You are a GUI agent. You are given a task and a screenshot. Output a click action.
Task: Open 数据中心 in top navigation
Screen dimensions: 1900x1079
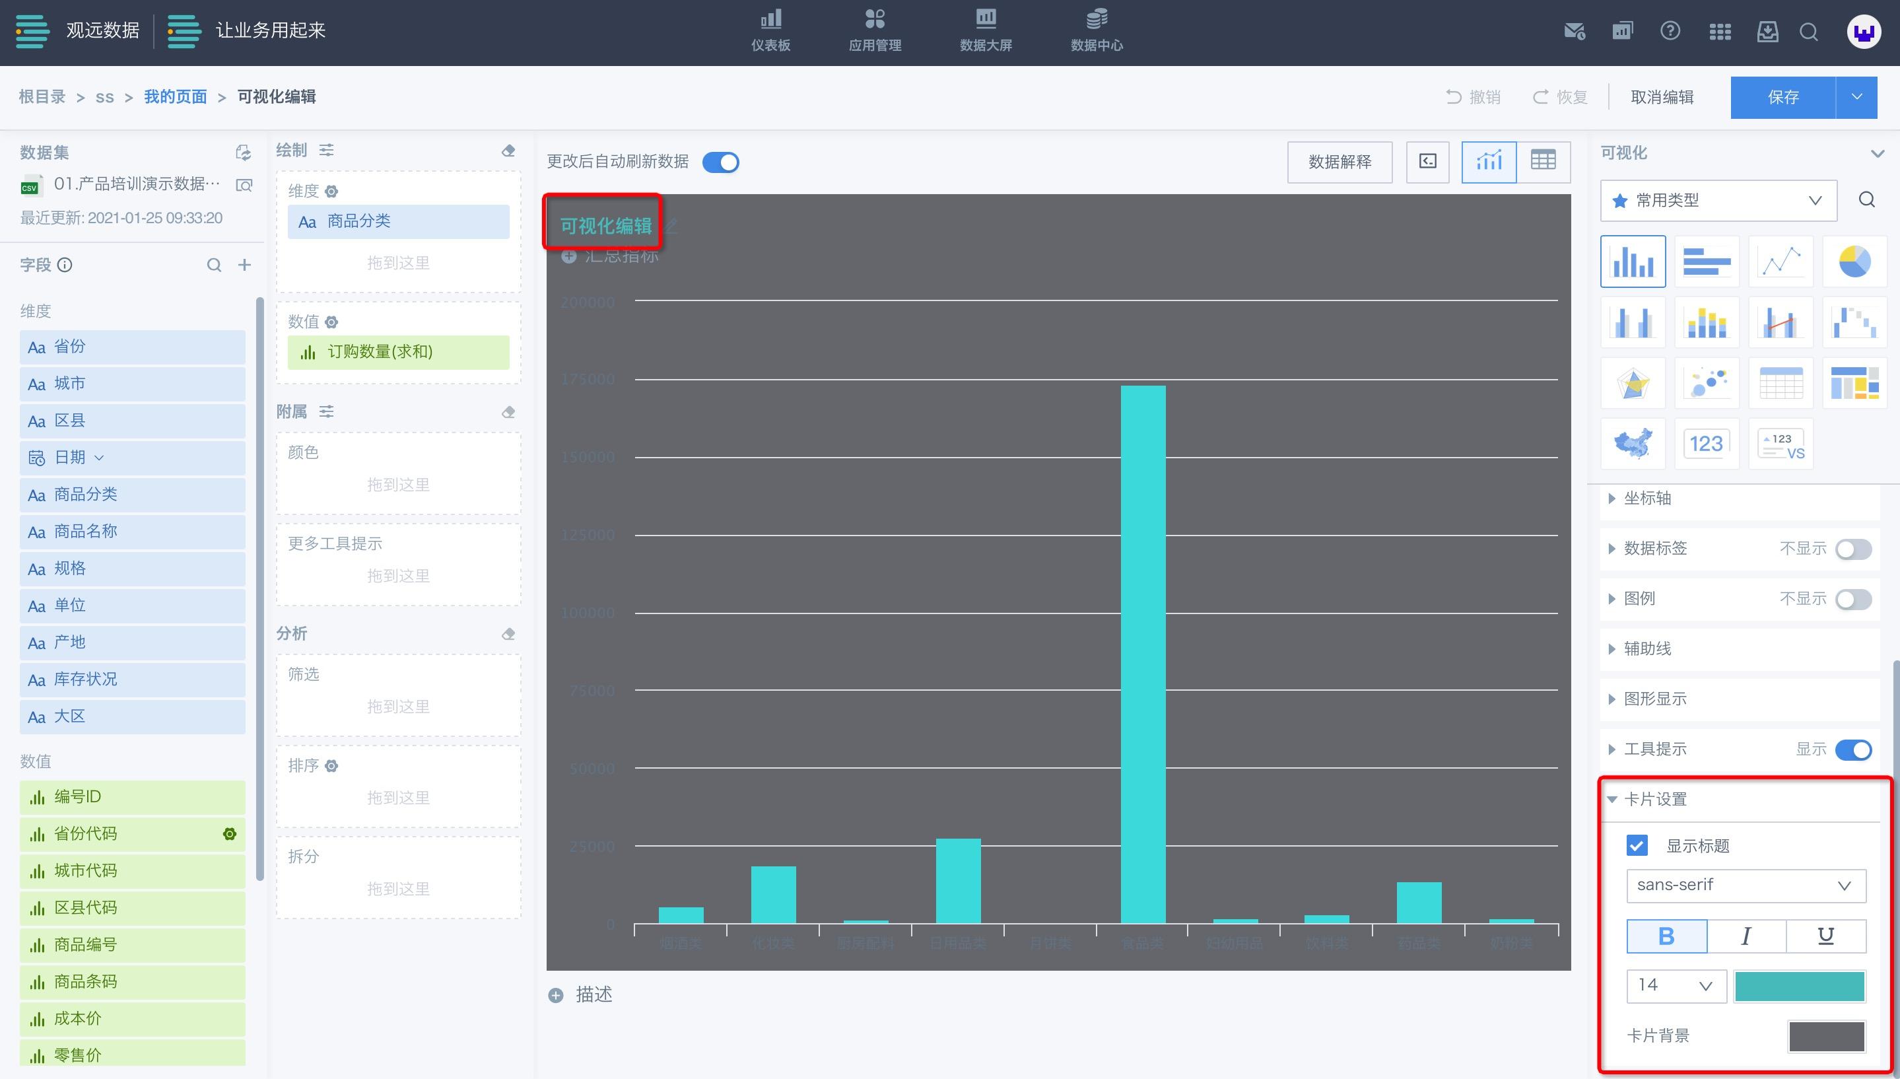tap(1097, 30)
